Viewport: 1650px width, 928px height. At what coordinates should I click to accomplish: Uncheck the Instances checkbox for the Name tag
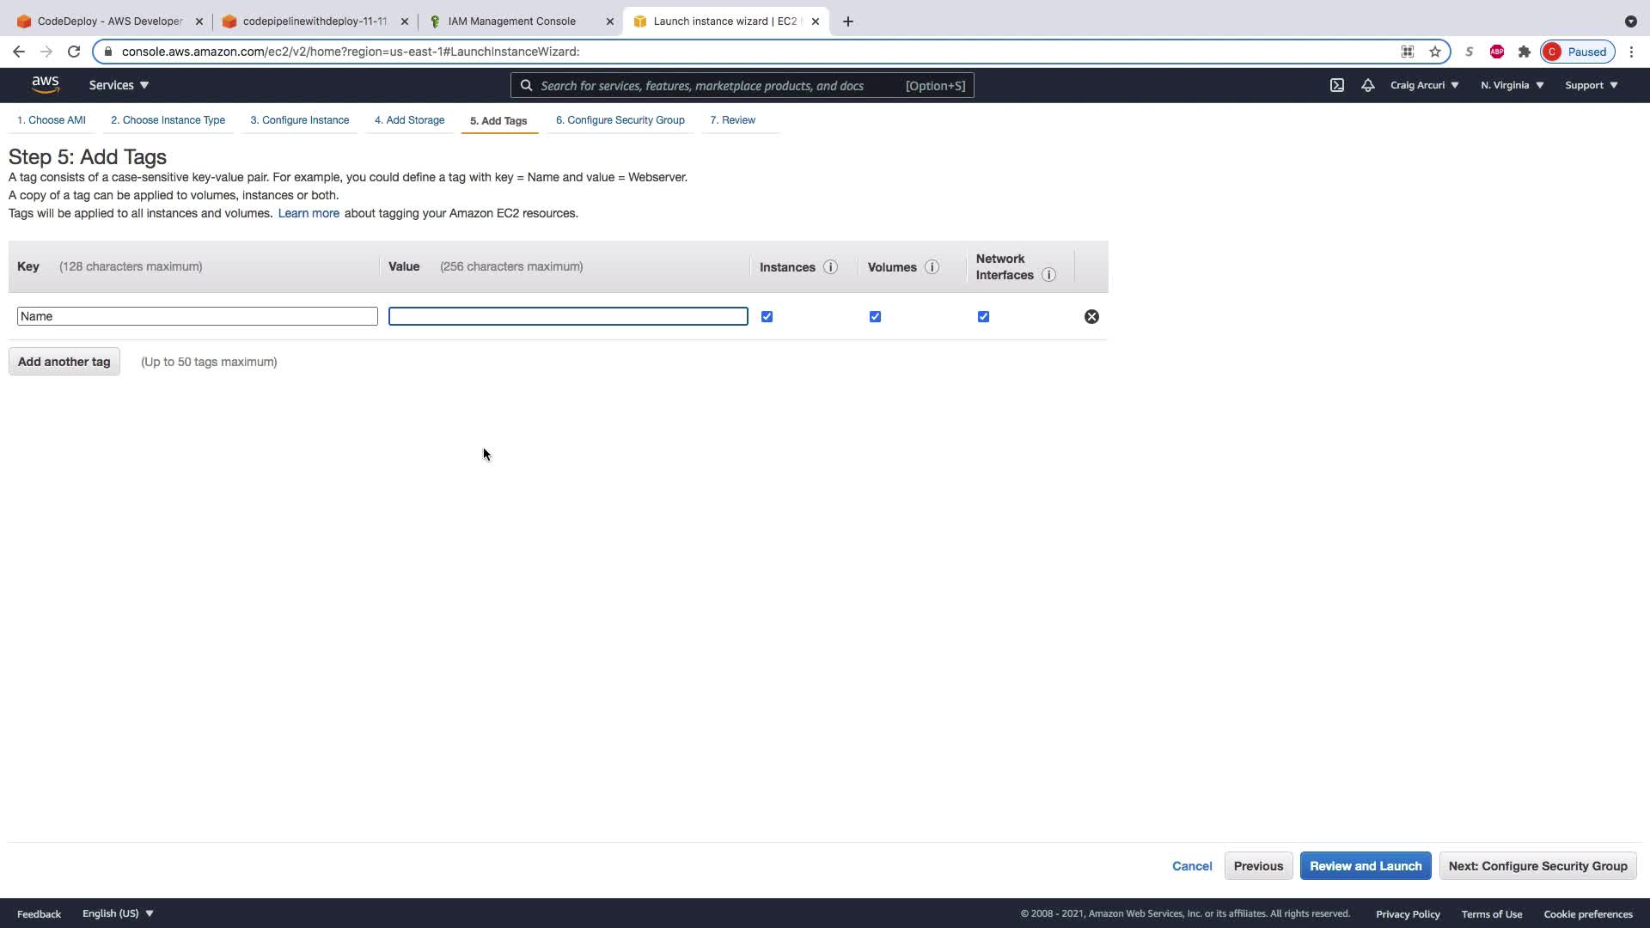click(x=767, y=316)
